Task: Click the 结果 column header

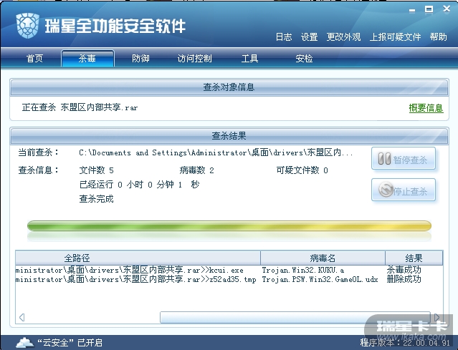Action: (x=414, y=258)
